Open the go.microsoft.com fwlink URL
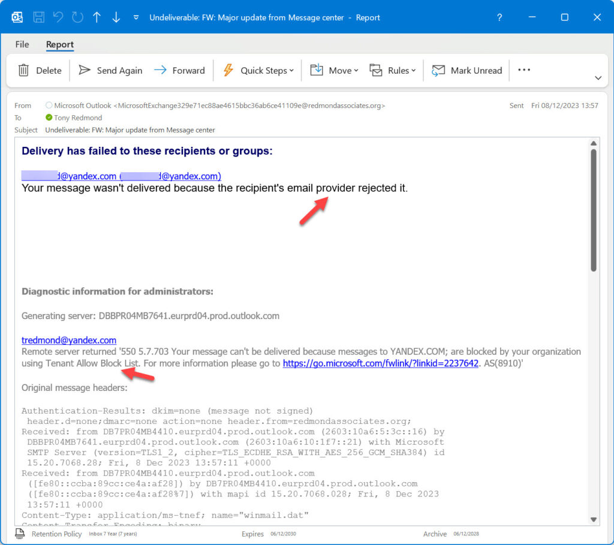 [x=380, y=363]
